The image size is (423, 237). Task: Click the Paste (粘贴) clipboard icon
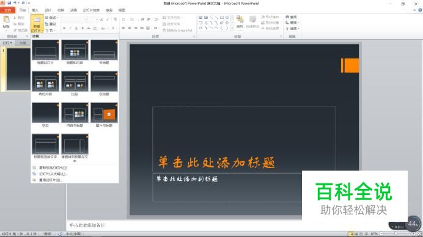coord(6,19)
